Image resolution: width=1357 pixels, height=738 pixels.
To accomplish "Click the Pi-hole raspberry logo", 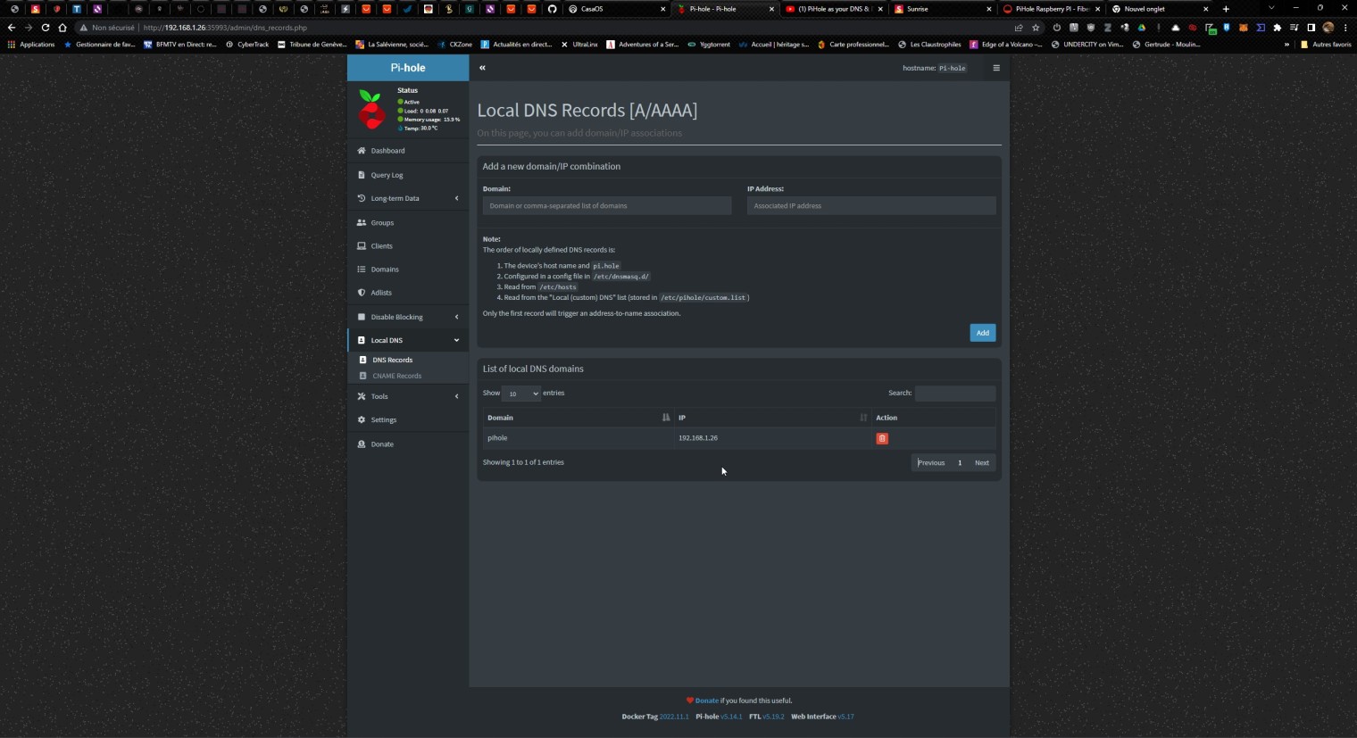I will point(371,110).
